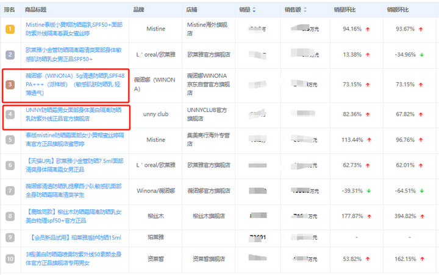Viewport: 439px width, 275px height.
Task: Click rank 7 badge icon
Action: tap(10, 191)
